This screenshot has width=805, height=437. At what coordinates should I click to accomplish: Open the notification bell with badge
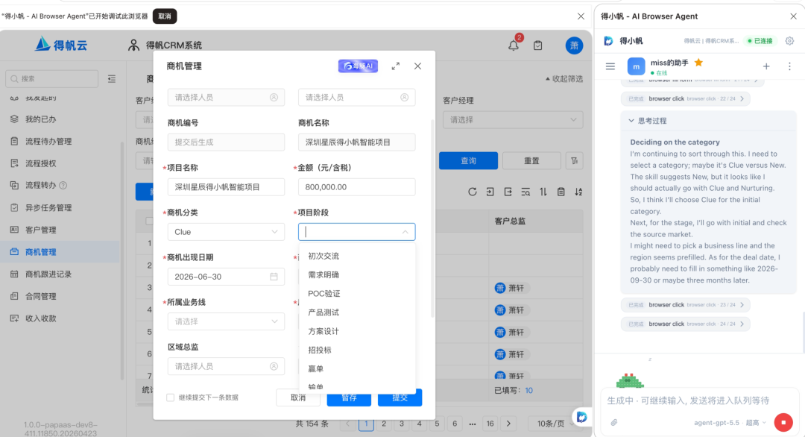[514, 45]
